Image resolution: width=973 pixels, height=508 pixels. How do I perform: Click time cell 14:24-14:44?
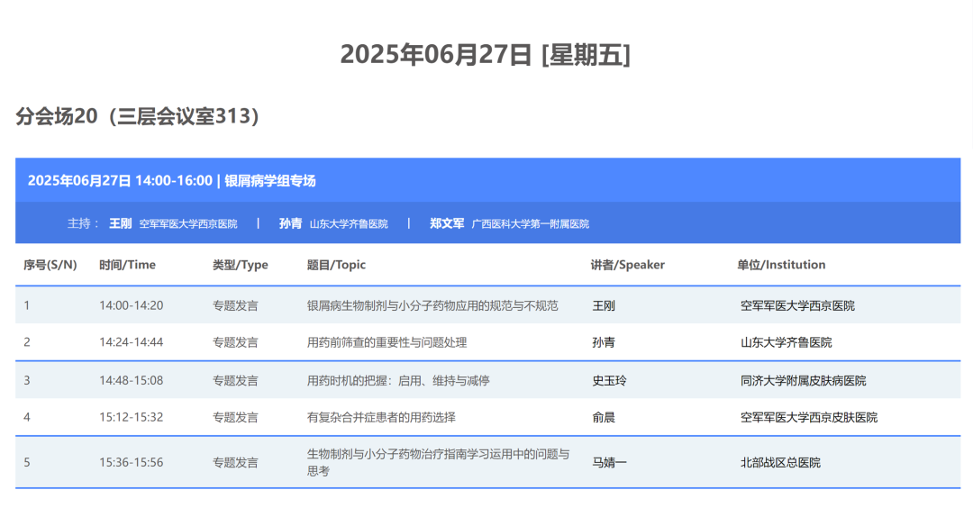(x=131, y=341)
